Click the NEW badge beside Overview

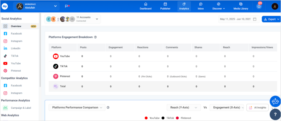pos(33,26)
